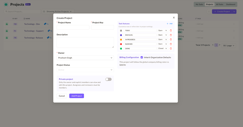Switch to Dashboard tab
Image resolution: width=243 pixels, height=127 pixels.
pyautogui.click(x=231, y=4)
